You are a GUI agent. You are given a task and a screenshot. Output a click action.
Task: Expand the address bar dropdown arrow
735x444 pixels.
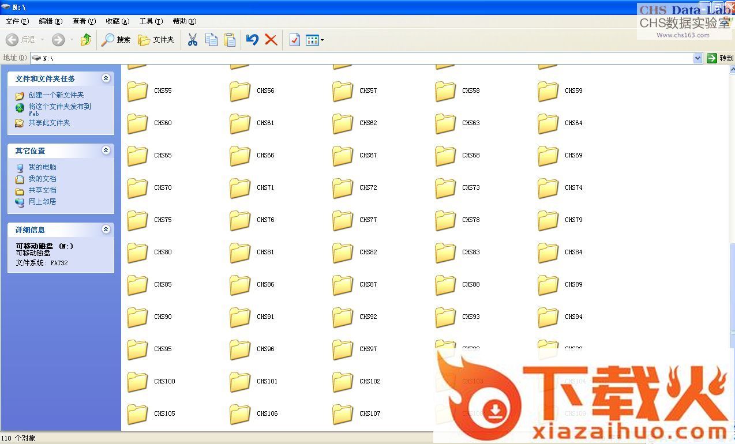pyautogui.click(x=697, y=58)
